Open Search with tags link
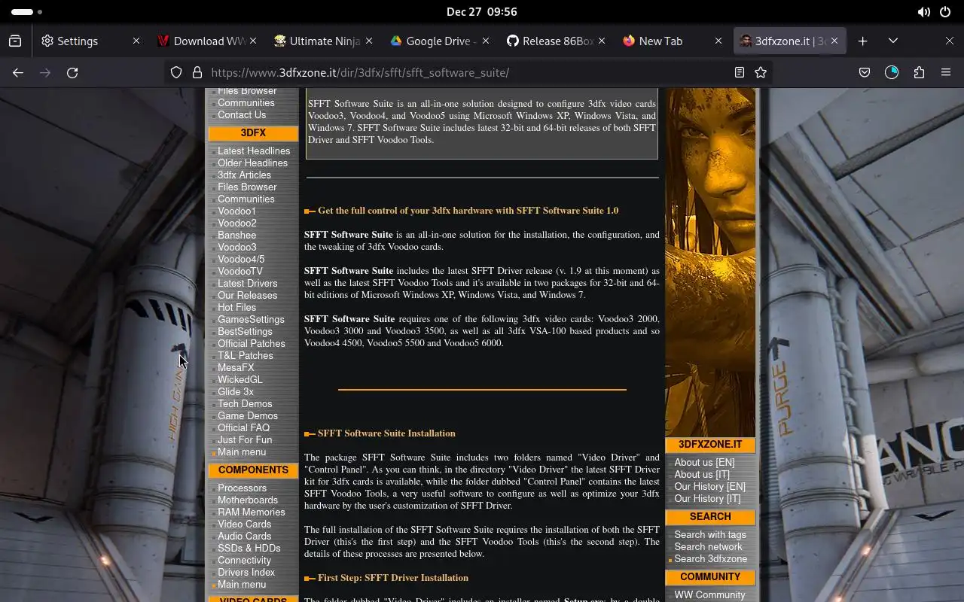Viewport: 964px width, 602px height. pos(710,535)
